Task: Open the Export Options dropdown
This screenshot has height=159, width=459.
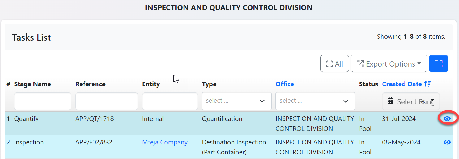Action: click(388, 64)
